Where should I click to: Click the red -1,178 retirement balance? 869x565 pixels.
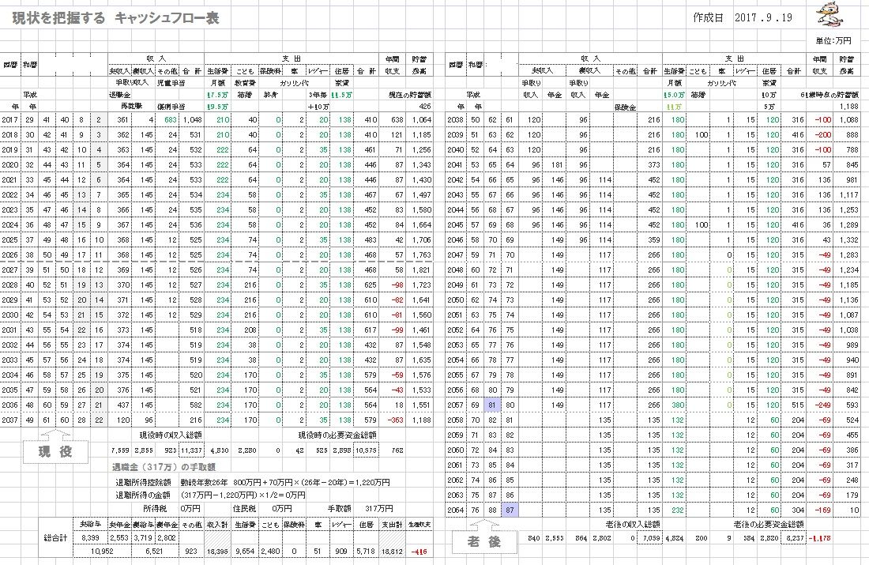point(820,538)
